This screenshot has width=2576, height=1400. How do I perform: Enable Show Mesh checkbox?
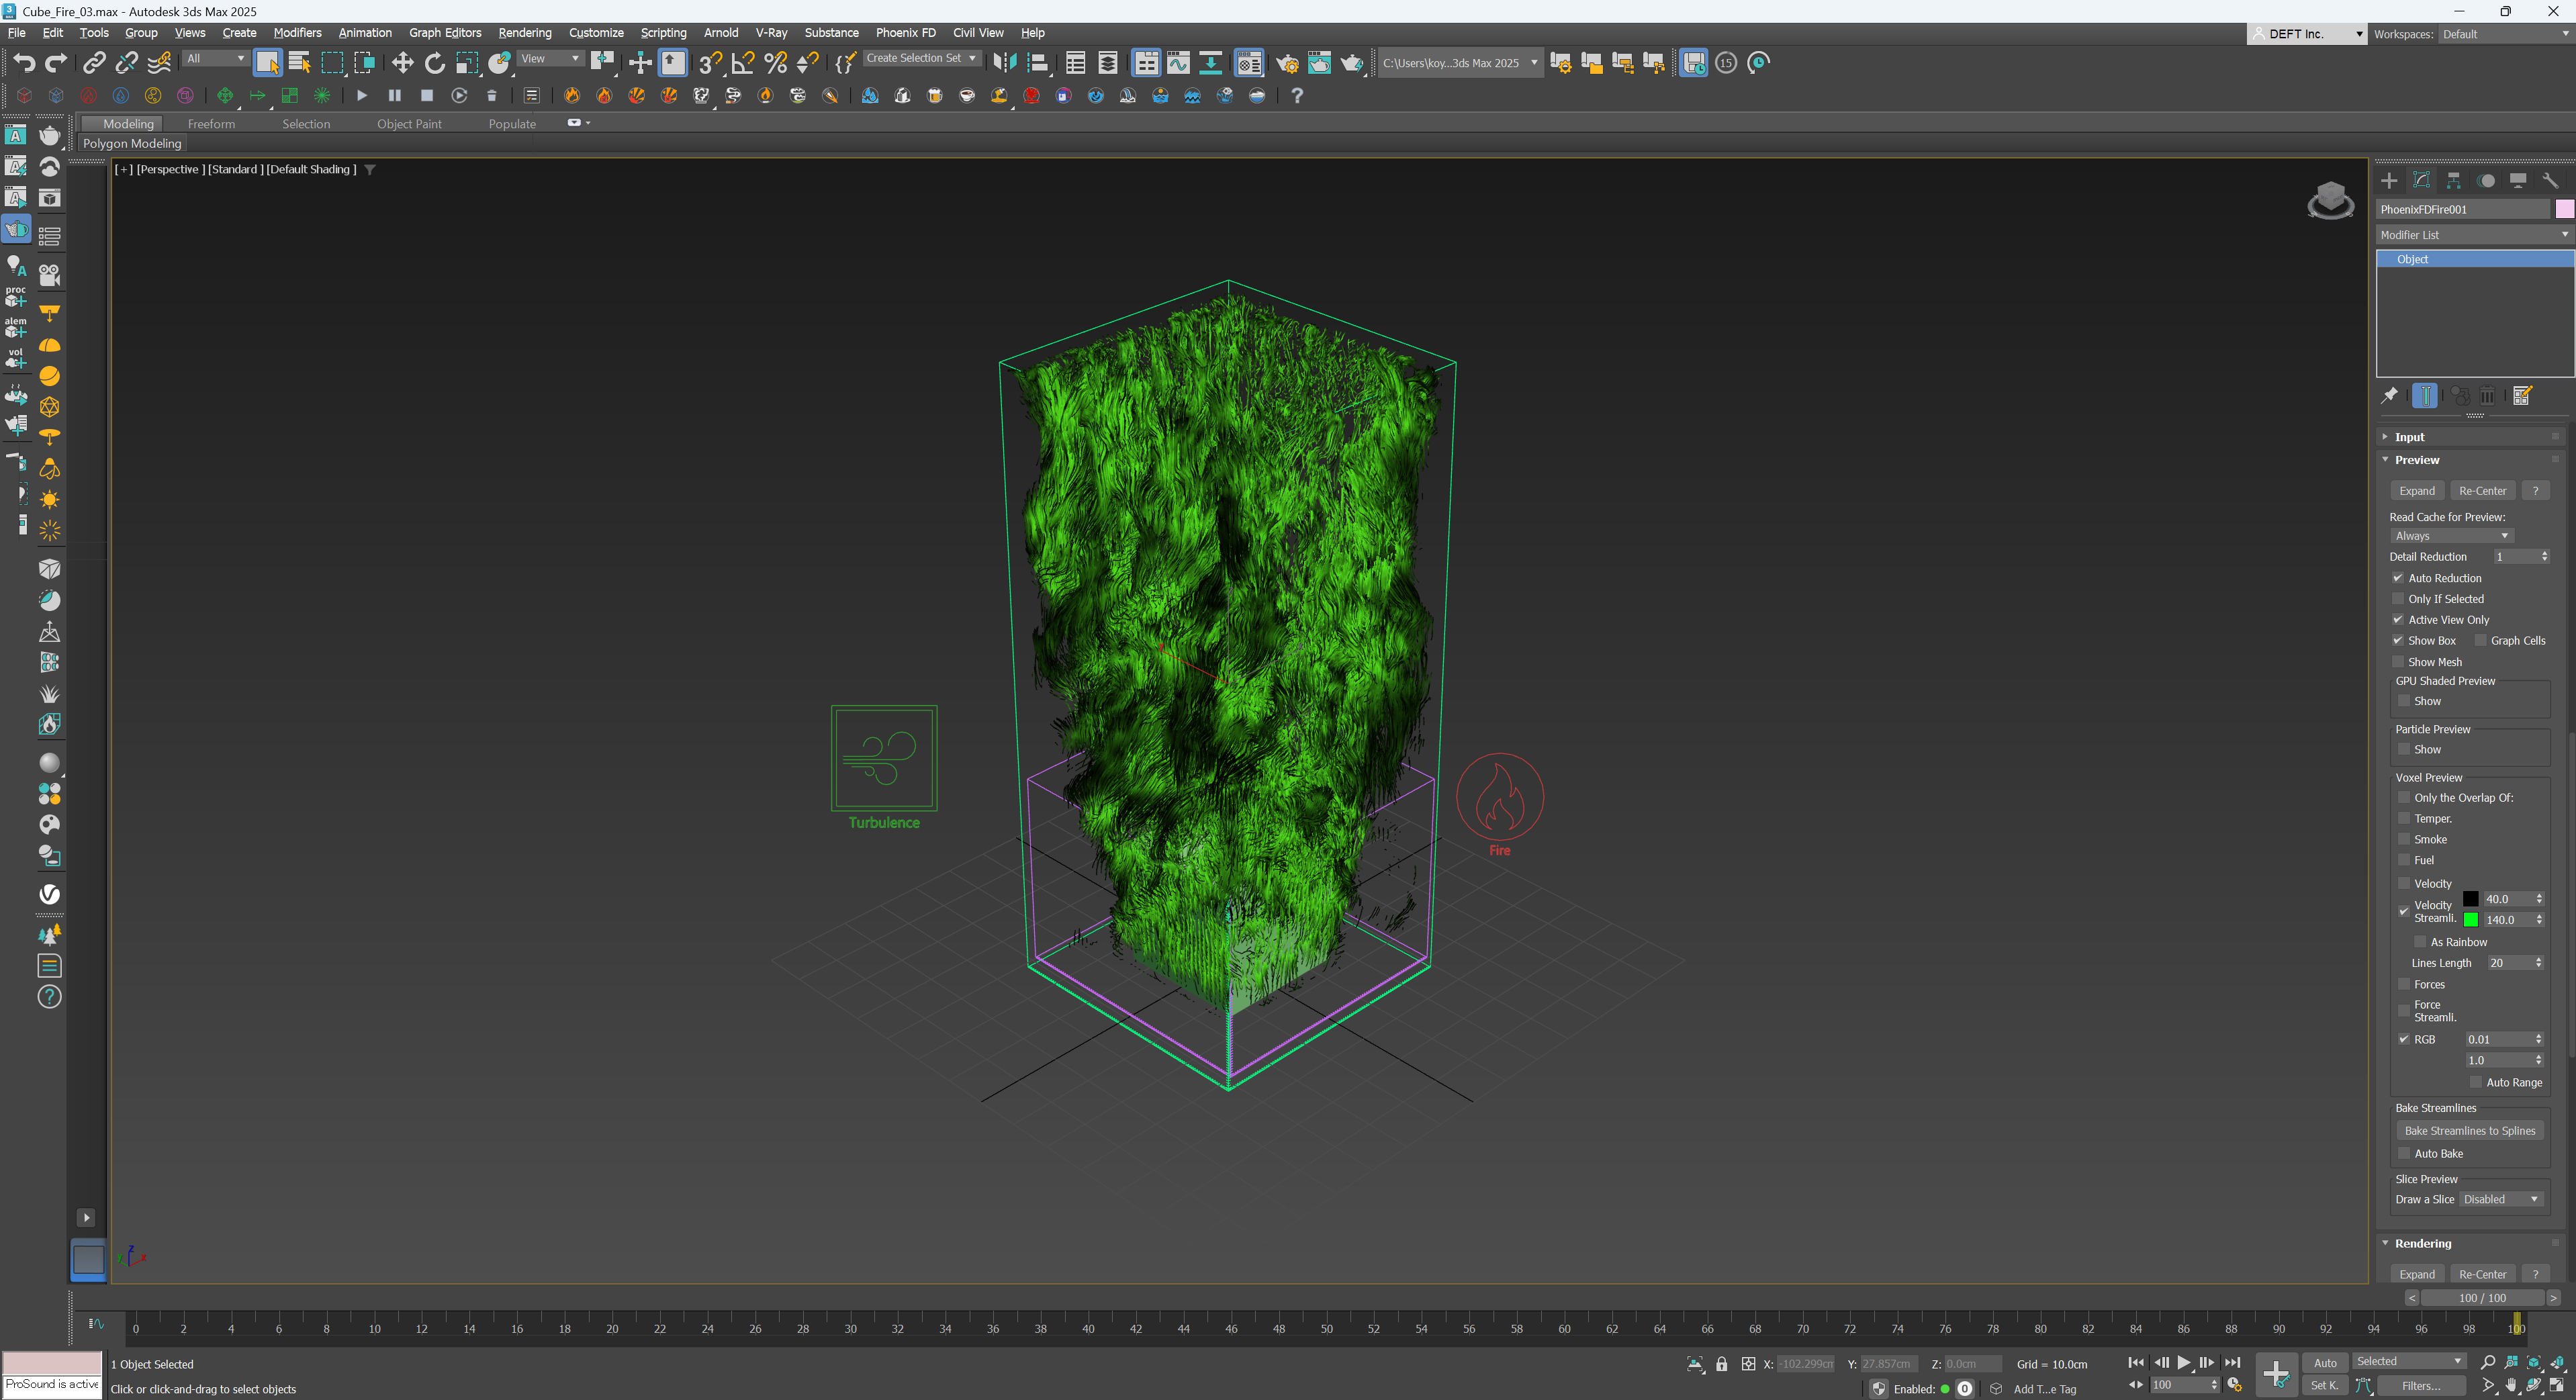tap(2398, 662)
